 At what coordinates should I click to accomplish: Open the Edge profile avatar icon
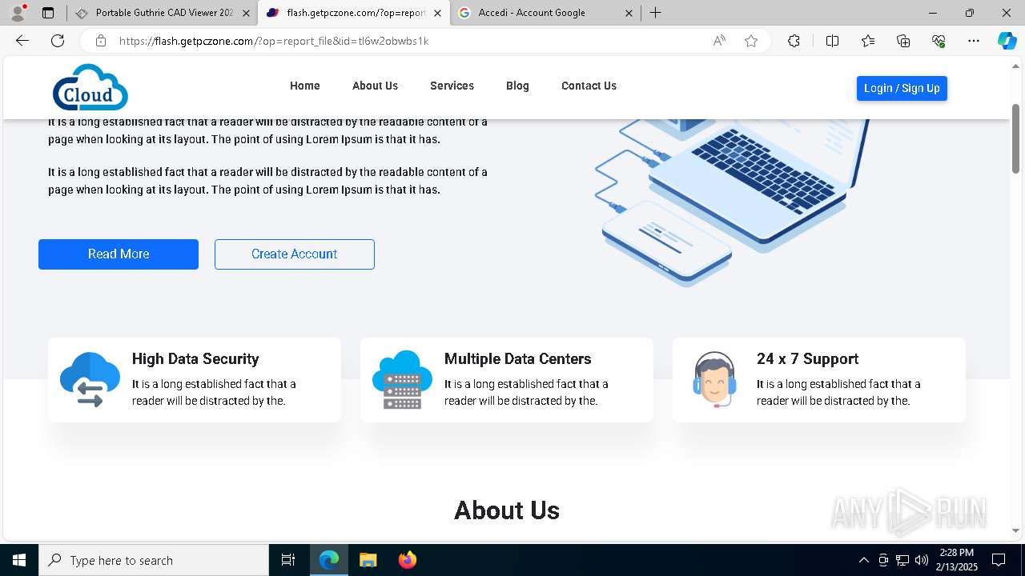tap(18, 13)
